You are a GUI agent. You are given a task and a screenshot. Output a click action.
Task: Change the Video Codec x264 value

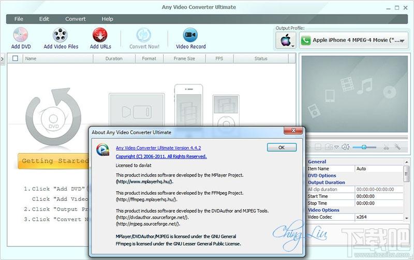pyautogui.click(x=379, y=217)
